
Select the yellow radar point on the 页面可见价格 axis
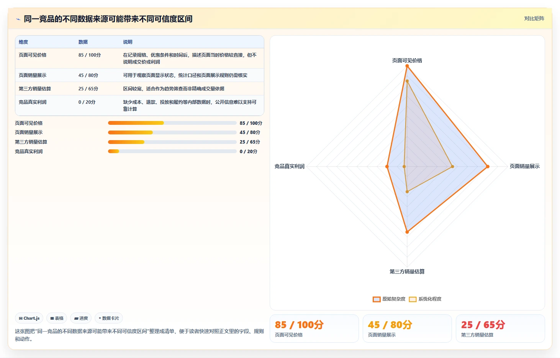coord(407,81)
